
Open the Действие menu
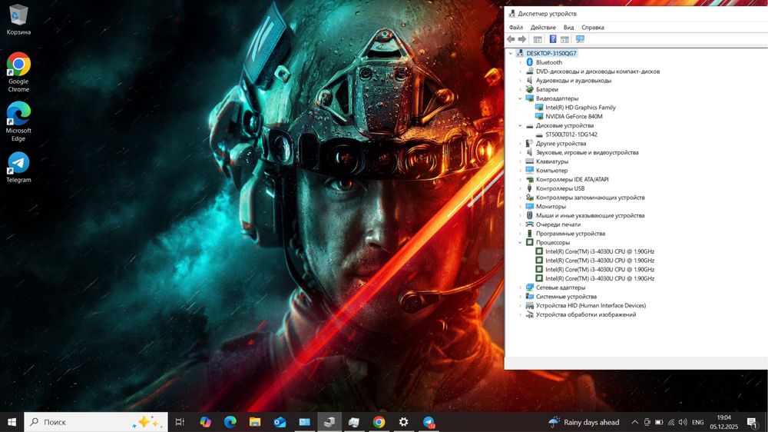[x=543, y=28]
